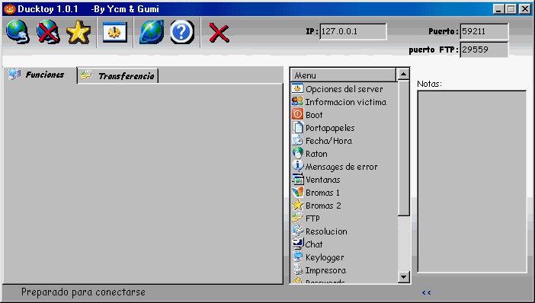This screenshot has height=303, width=535.
Task: Switch to the Transferencia tab
Action: coord(118,75)
